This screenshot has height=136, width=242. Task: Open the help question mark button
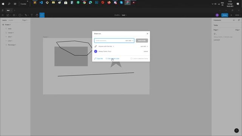(236, 131)
